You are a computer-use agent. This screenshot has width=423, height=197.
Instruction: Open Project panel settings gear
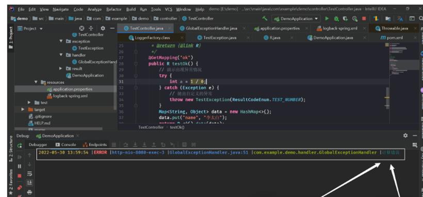click(103, 28)
